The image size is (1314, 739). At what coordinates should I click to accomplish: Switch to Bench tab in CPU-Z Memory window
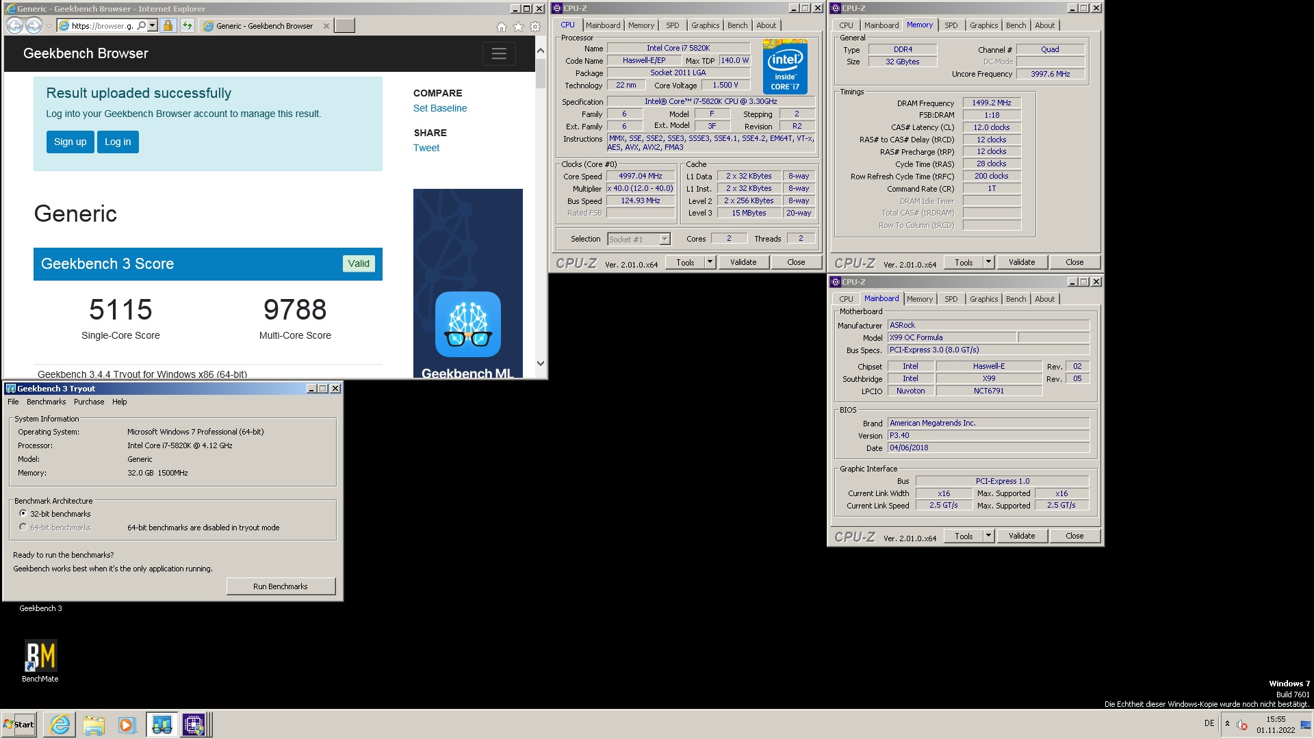[x=1016, y=25]
